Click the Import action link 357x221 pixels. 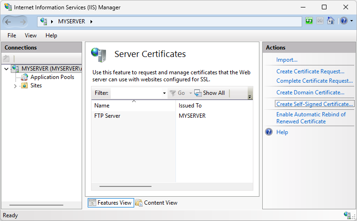[287, 60]
